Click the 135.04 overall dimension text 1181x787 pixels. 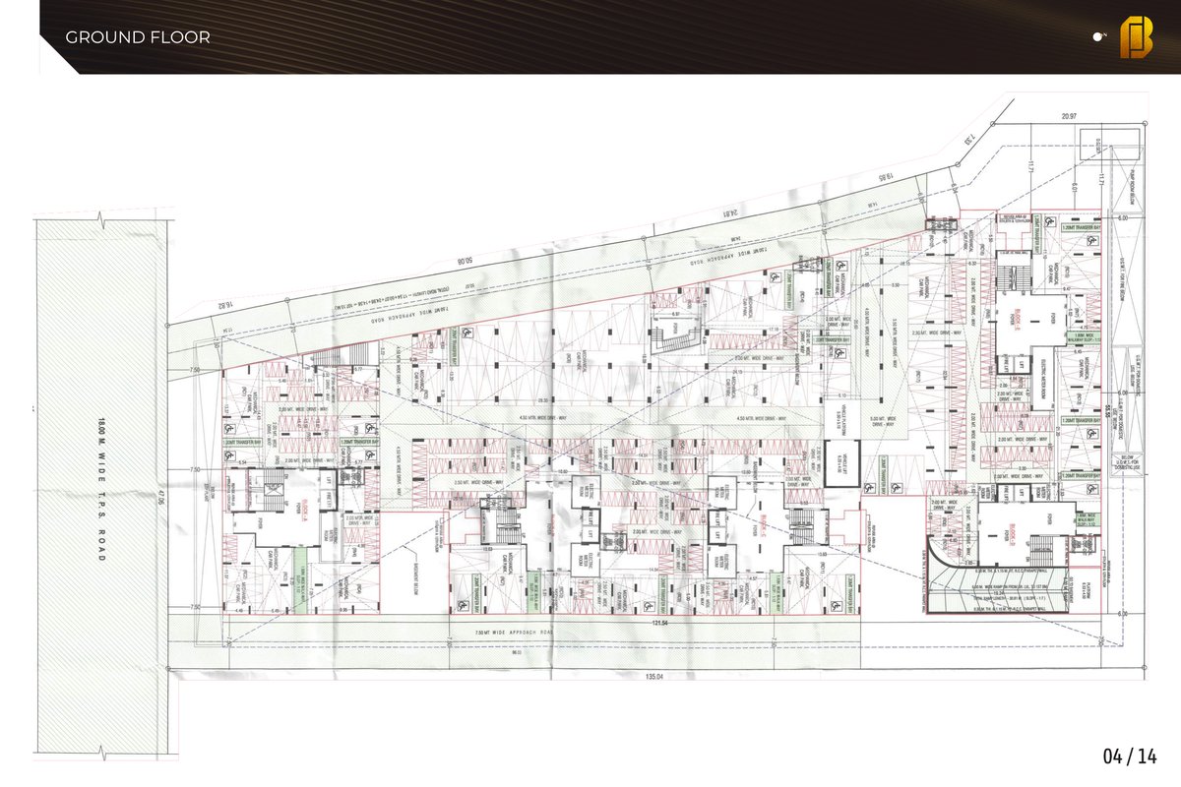pyautogui.click(x=654, y=676)
